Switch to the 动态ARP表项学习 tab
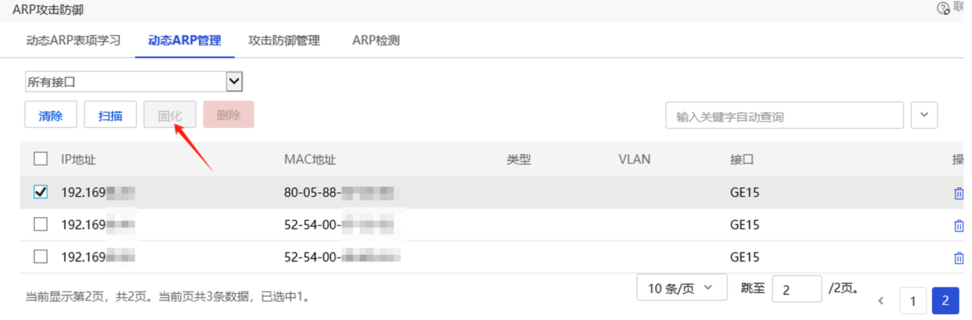Screen dimensions: 972x320 tap(73, 40)
